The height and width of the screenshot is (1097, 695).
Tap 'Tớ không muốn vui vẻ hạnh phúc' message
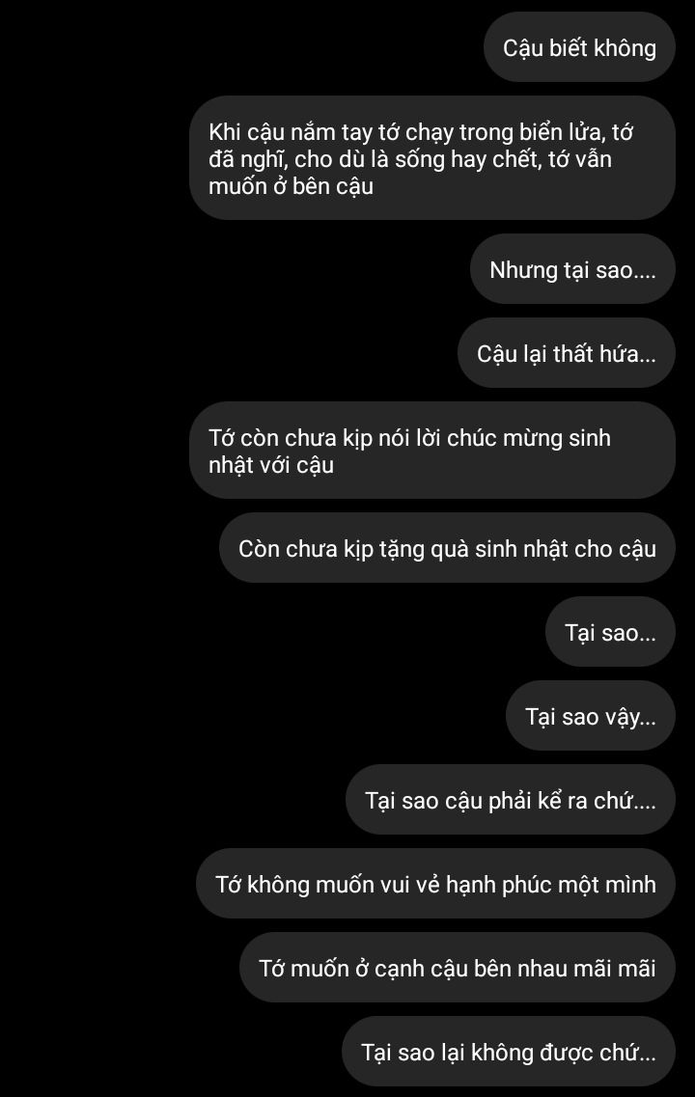[435, 884]
